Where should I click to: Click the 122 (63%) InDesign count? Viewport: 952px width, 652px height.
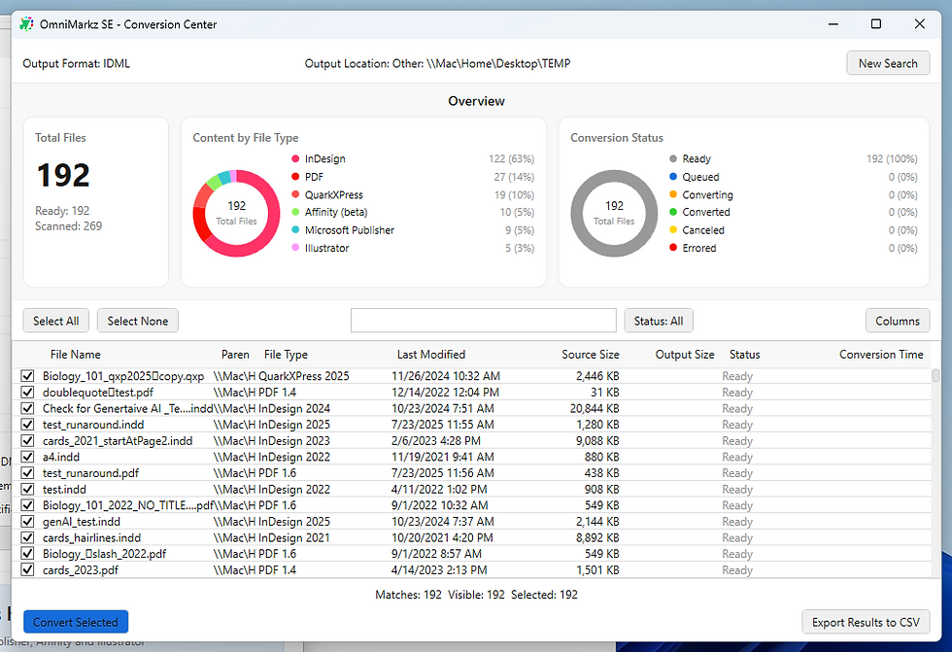pos(511,158)
